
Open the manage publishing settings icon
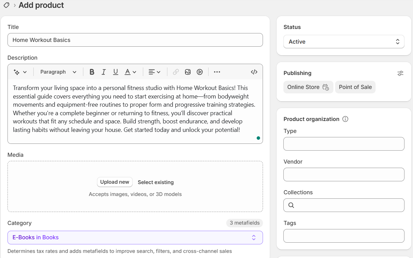point(400,73)
